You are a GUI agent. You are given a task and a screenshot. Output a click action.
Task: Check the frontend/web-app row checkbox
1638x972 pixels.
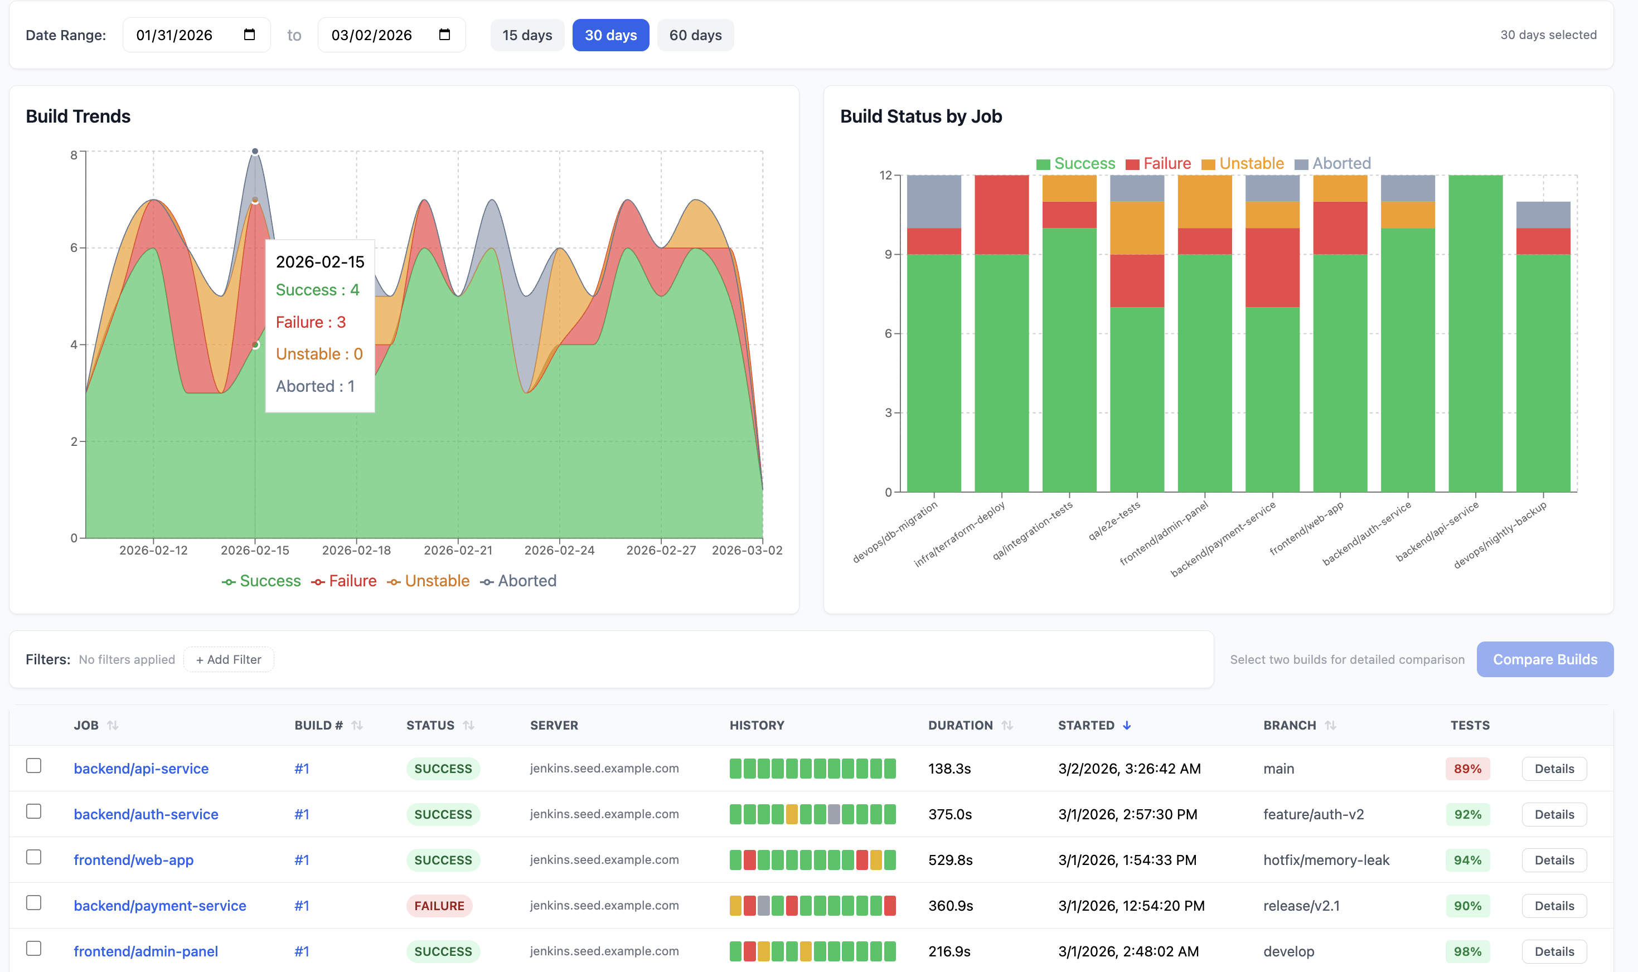pos(33,856)
